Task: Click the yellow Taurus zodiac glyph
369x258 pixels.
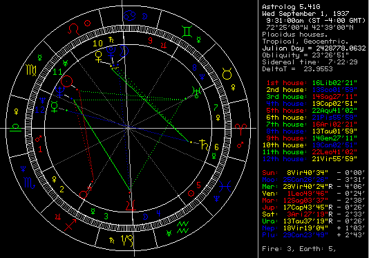Action: pos(227,74)
